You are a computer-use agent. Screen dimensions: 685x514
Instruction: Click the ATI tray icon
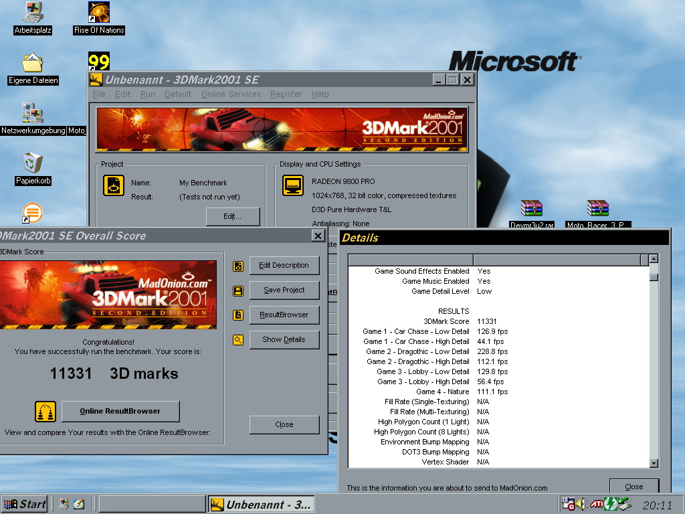(x=597, y=505)
